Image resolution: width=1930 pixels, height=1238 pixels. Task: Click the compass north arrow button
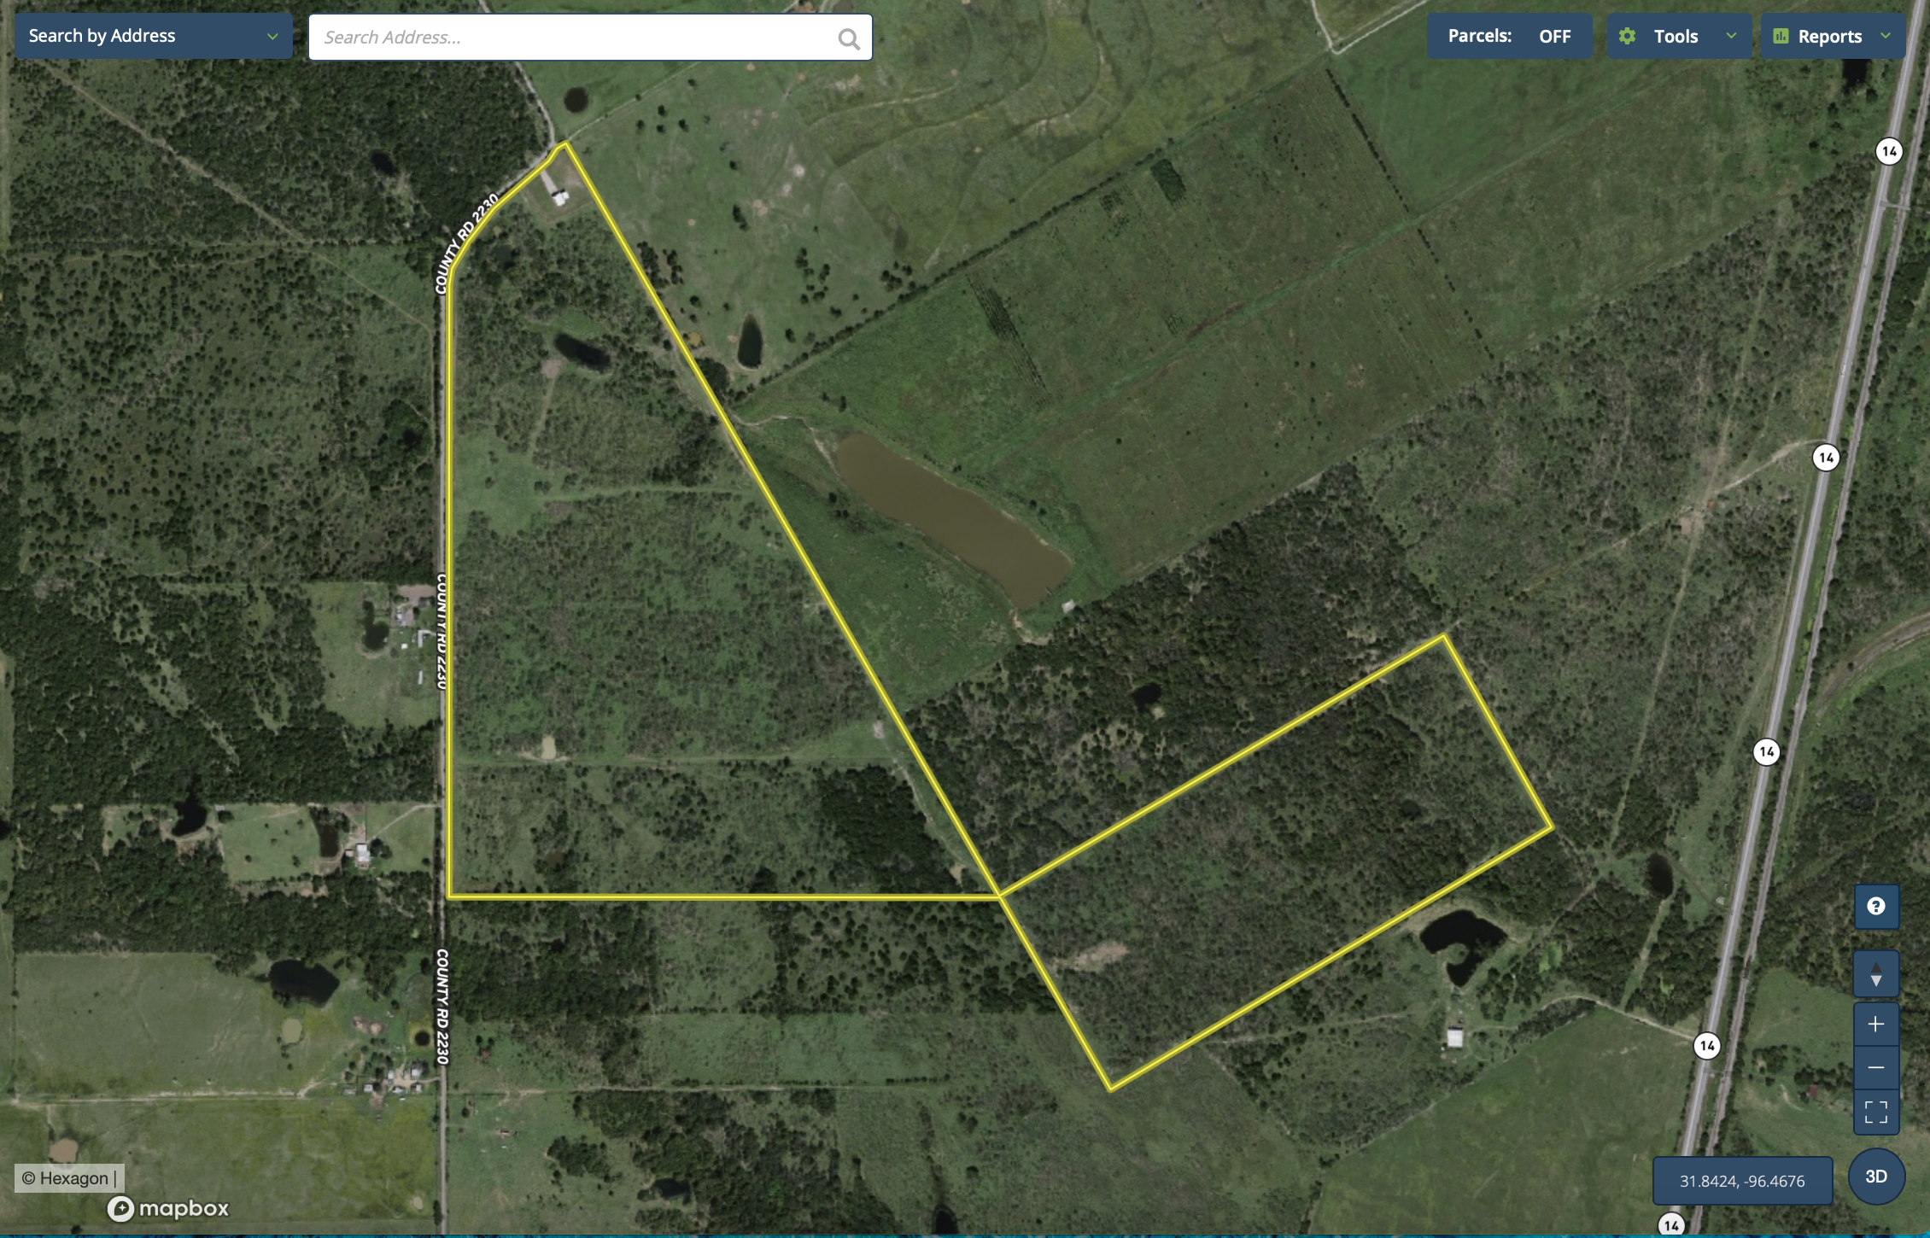click(x=1875, y=974)
